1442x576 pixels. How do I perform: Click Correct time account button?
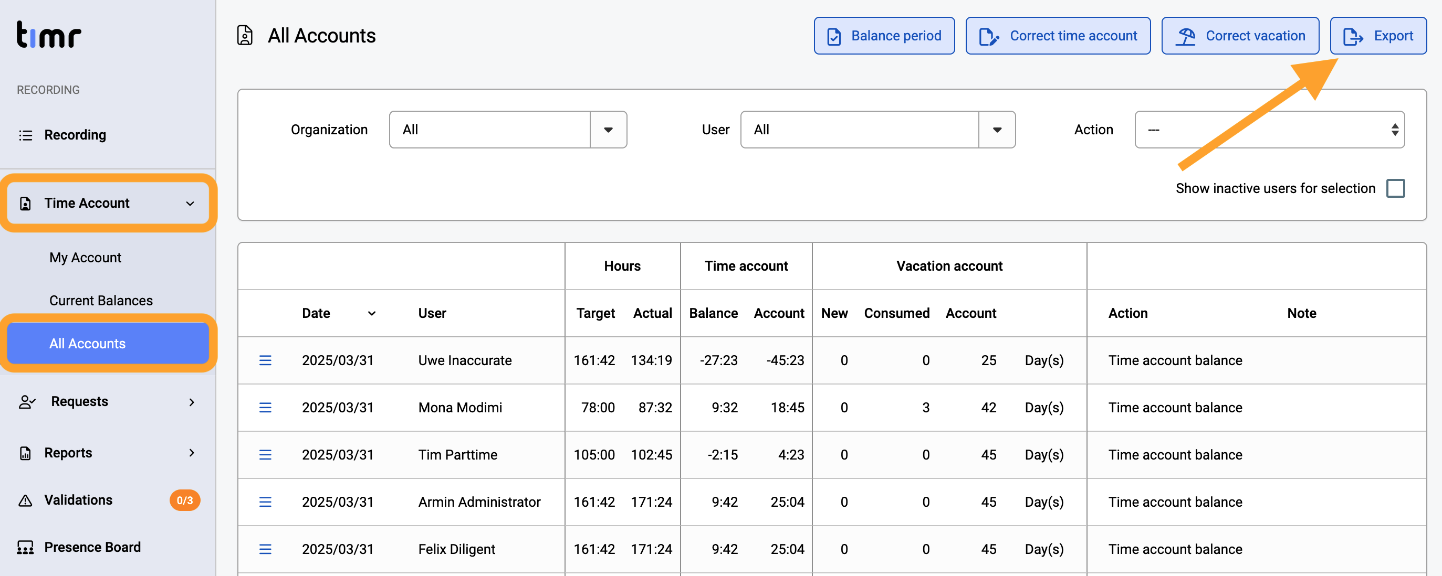1058,36
